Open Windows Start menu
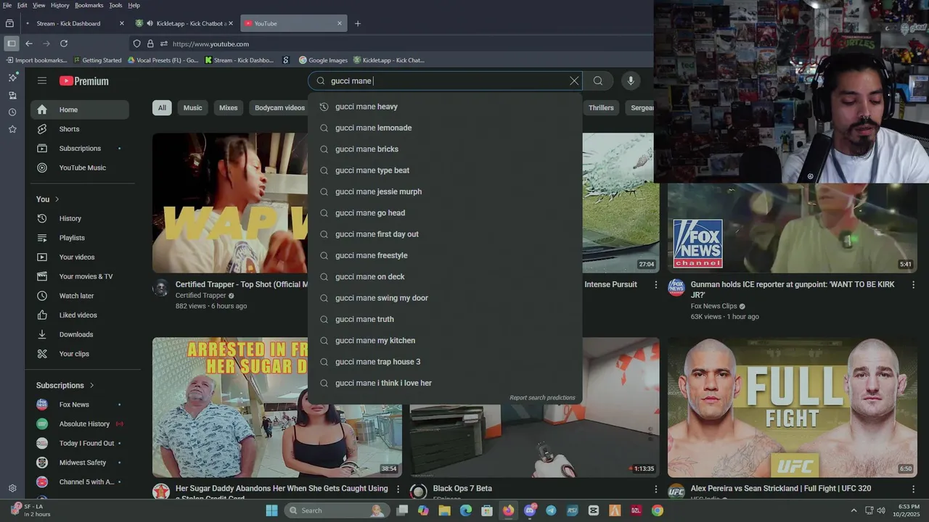Screen dimensions: 929x522 (x=271, y=510)
